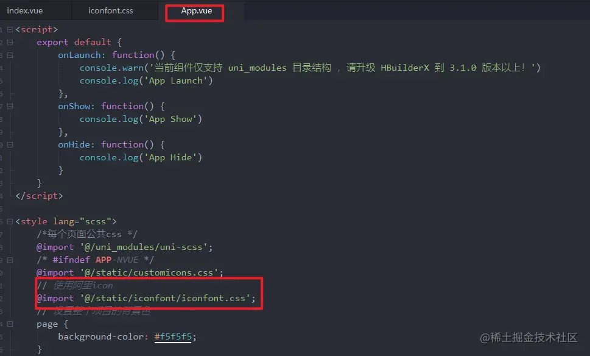Click the onLaunch: property name

tap(82, 55)
